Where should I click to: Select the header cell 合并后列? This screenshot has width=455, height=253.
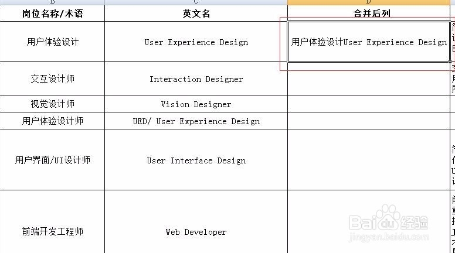coord(369,13)
